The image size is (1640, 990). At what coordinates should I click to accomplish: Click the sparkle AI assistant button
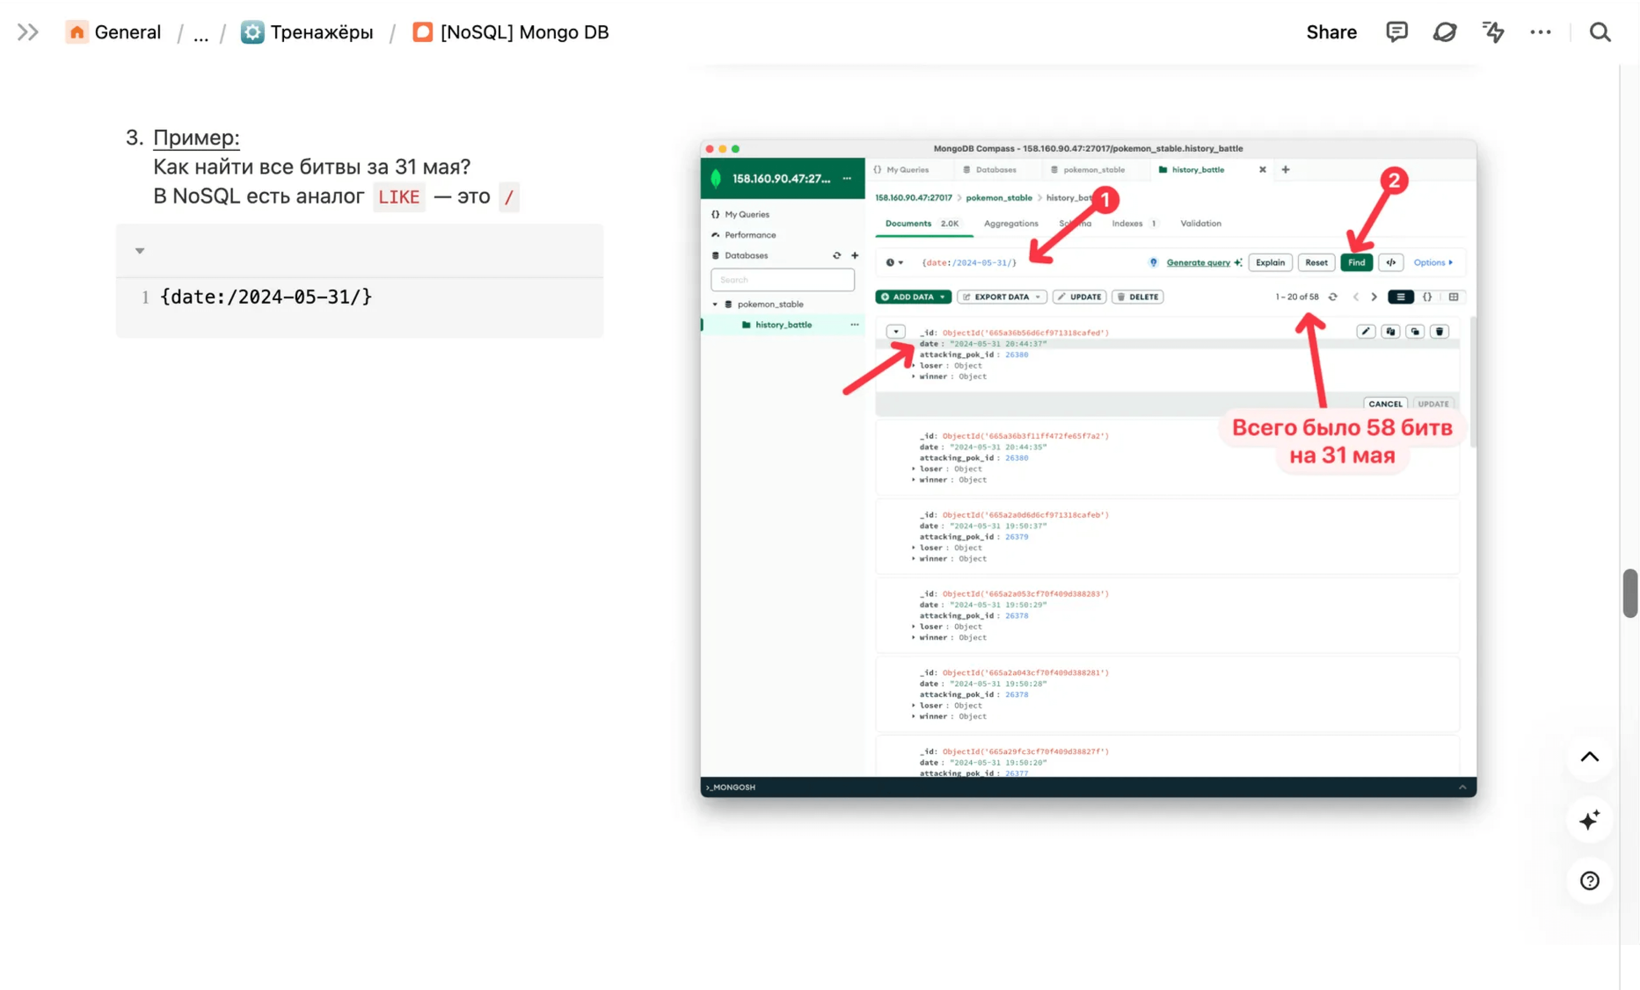[1589, 820]
